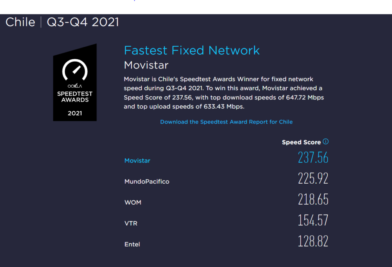Click VTR's 154.57 speed score

coord(313,221)
